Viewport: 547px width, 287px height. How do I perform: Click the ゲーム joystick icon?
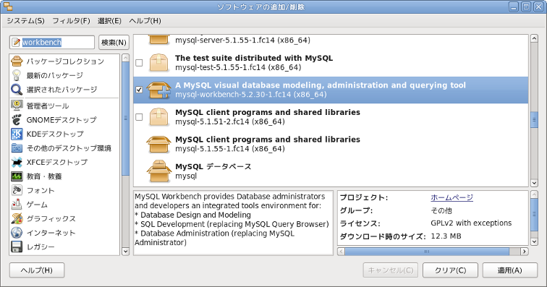click(17, 204)
